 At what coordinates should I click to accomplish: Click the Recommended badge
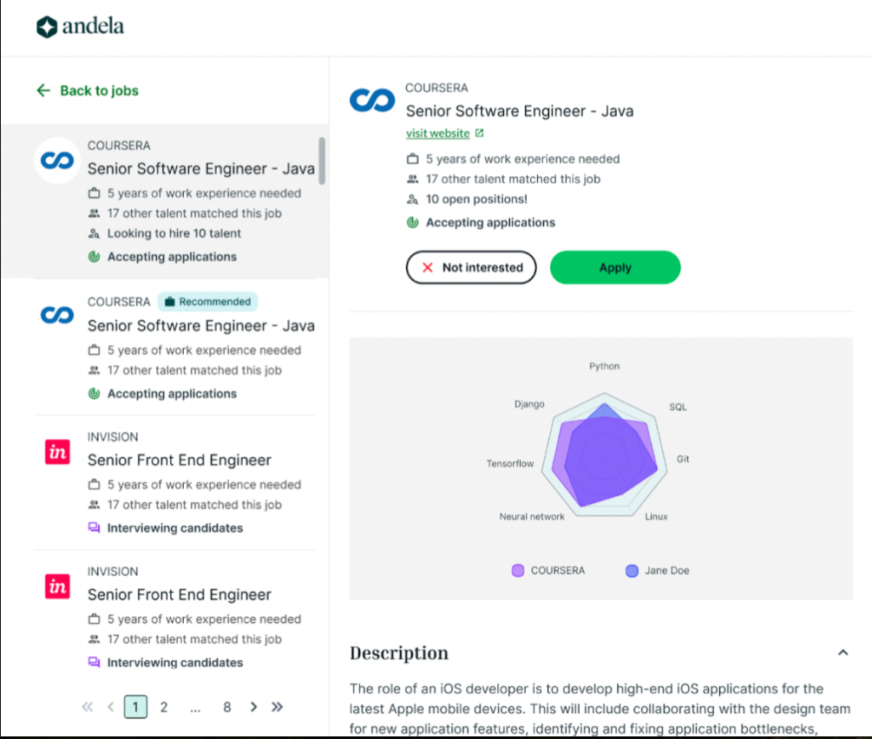208,301
